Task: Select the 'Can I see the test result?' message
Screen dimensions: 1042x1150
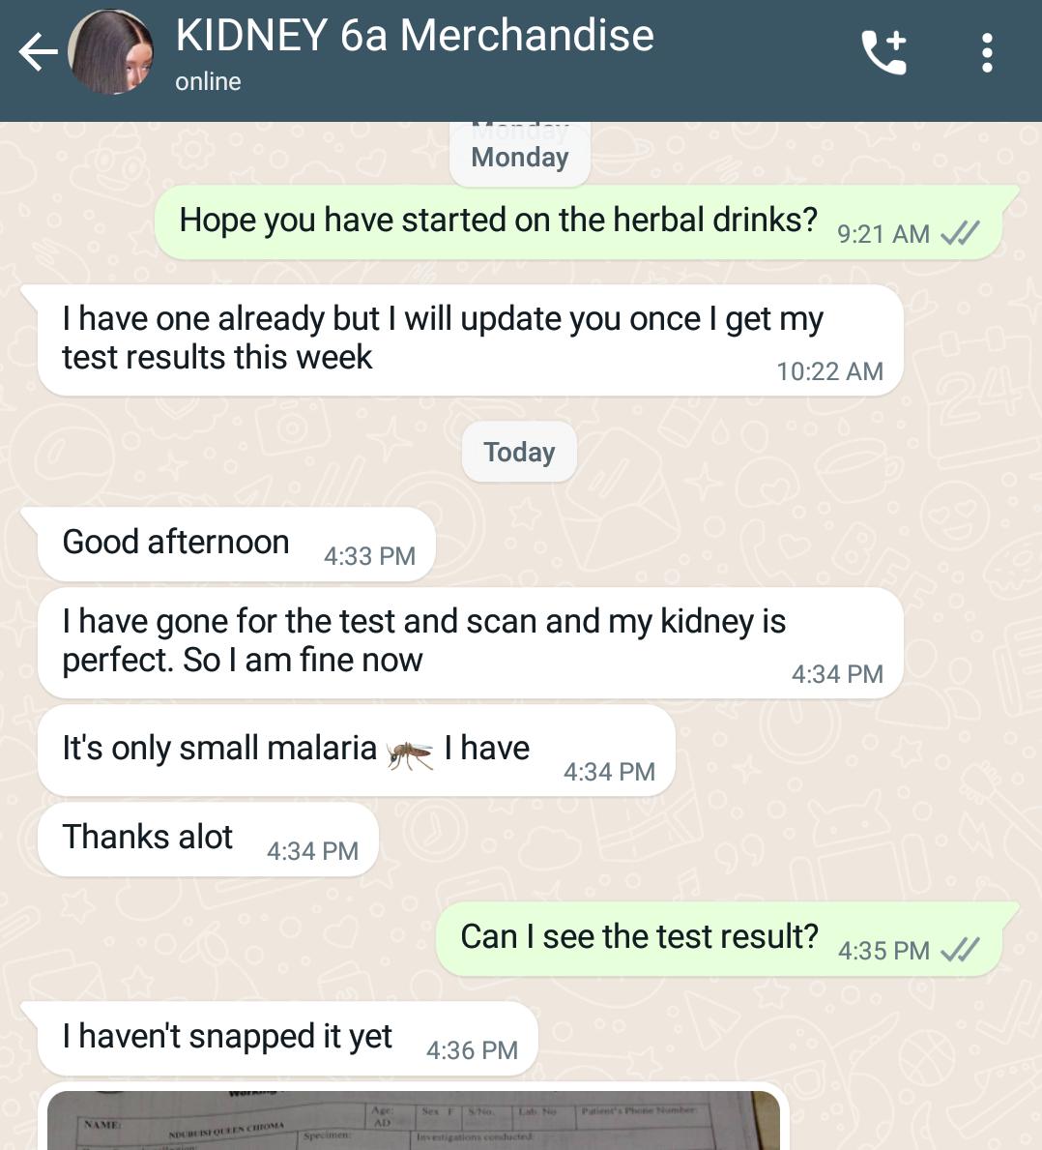Action: [719, 939]
